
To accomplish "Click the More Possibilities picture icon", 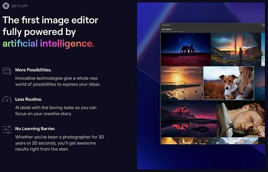I will (7, 71).
